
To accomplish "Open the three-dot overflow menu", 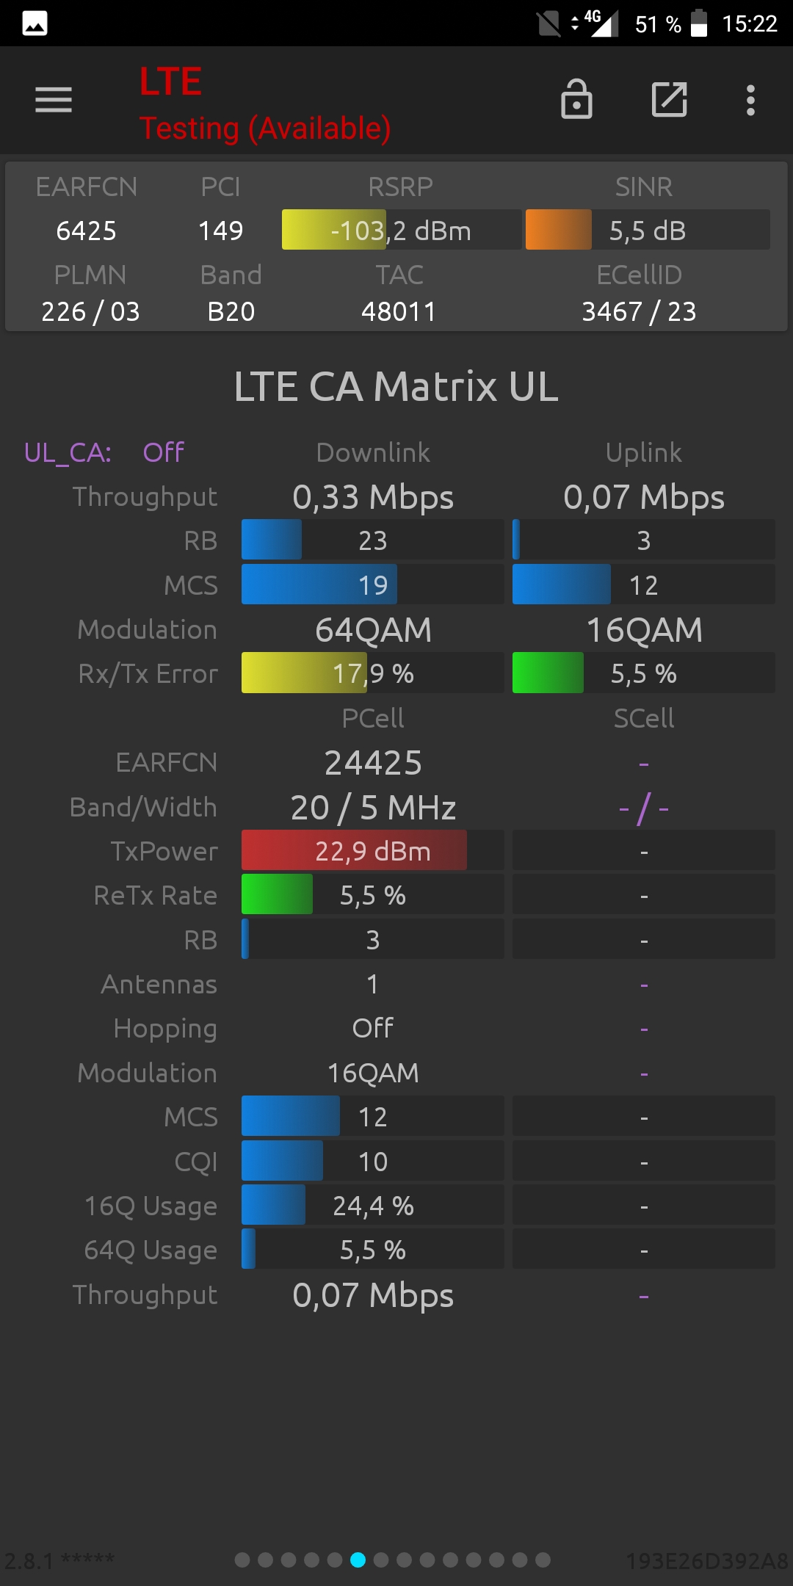I will (x=750, y=100).
